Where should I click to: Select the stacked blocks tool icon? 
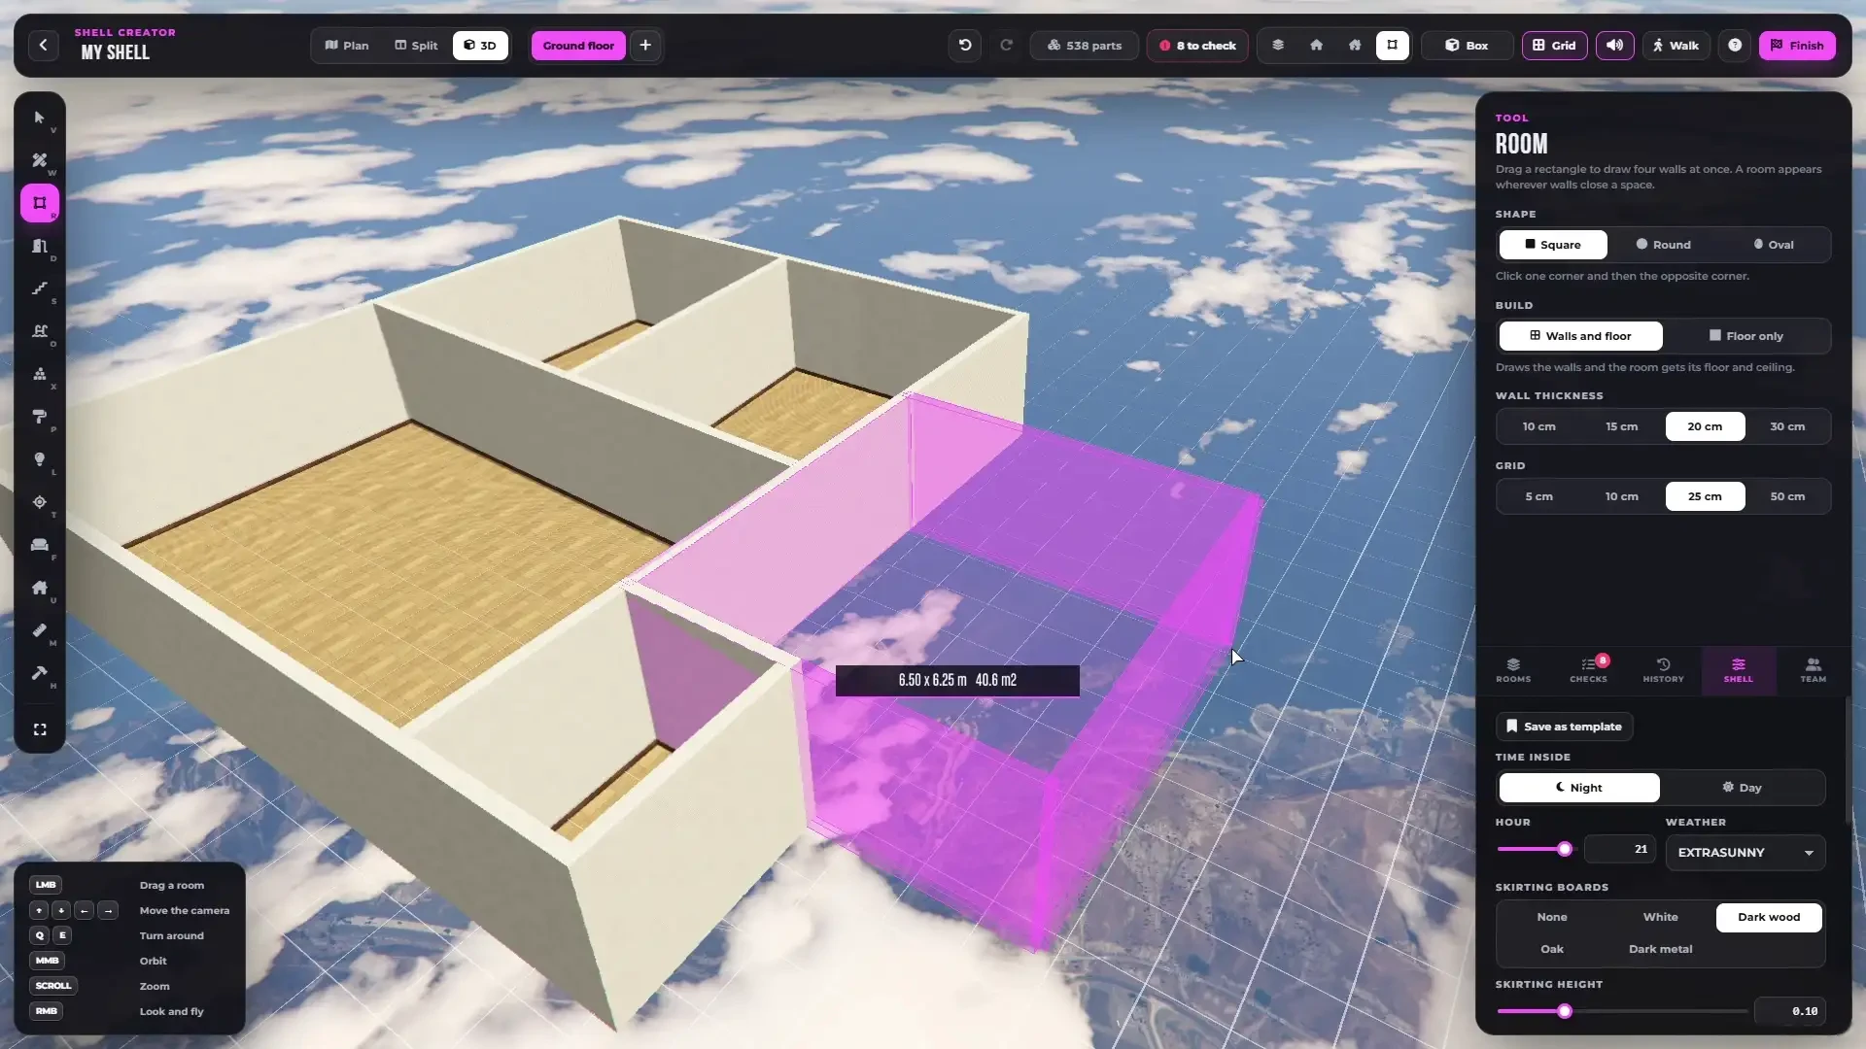[40, 374]
